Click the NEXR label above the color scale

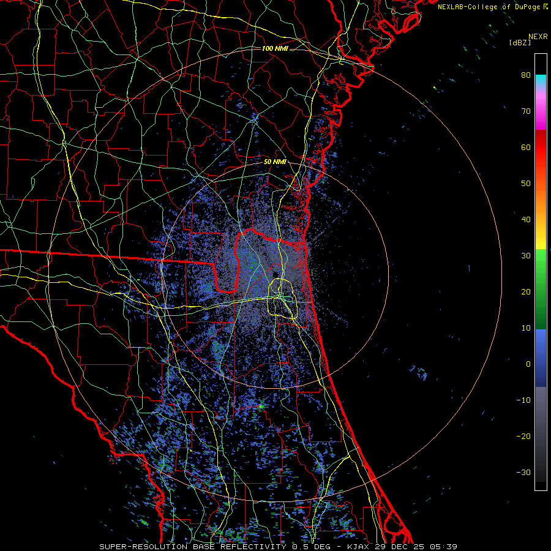(538, 37)
